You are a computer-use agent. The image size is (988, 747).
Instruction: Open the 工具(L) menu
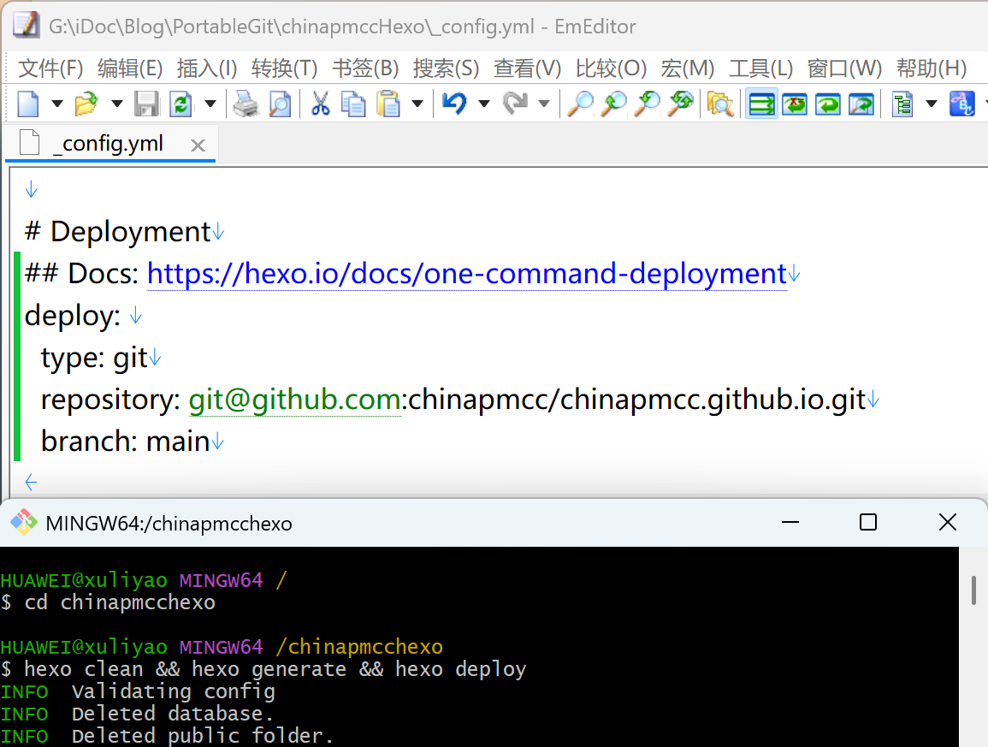[760, 68]
